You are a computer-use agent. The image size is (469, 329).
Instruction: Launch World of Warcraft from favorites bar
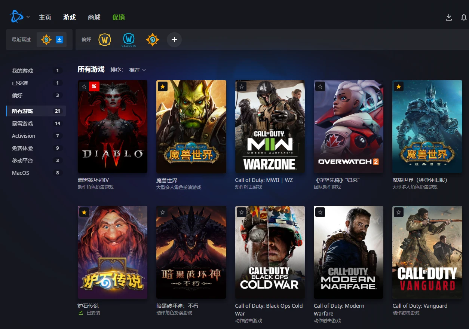(105, 40)
